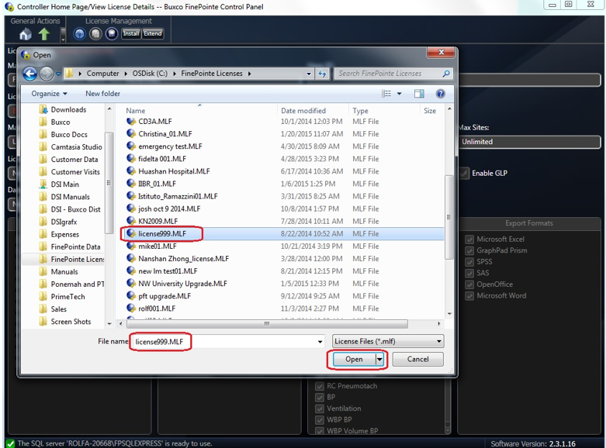Sort by Type column header
Viewport: 606px width, 448px height.
(360, 111)
